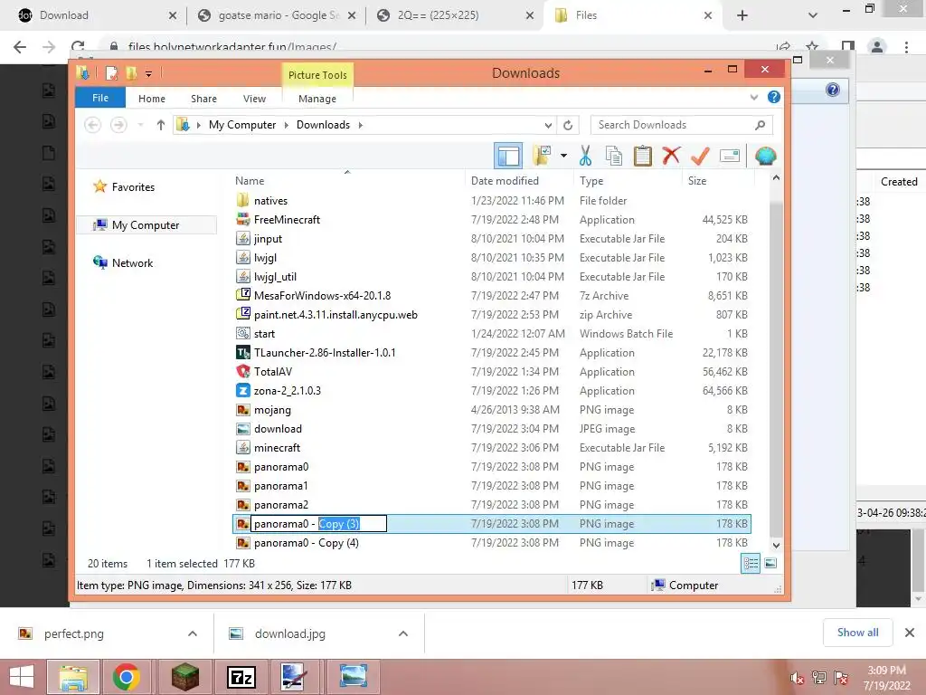Sort by Date modified column
Viewport: 926px width, 695px height.
point(505,181)
